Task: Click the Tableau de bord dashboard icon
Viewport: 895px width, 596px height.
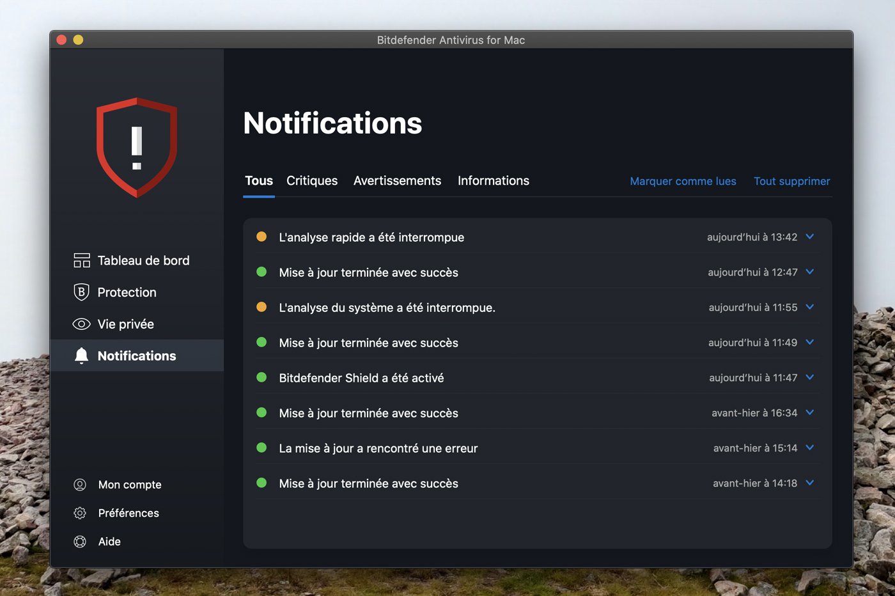Action: click(x=82, y=260)
